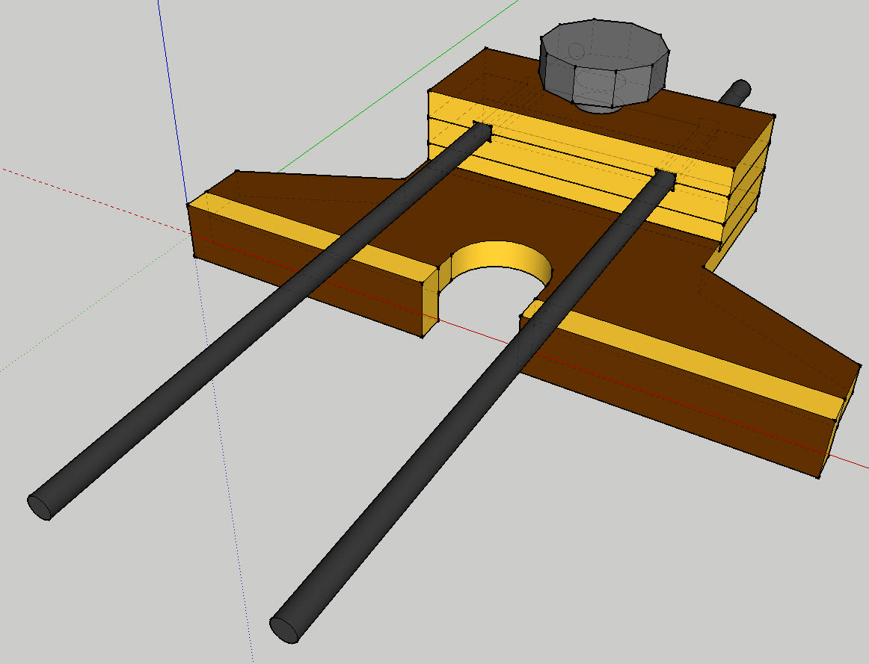The height and width of the screenshot is (664, 869).
Task: Select the yellow end face left of cutout
Action: [430, 301]
